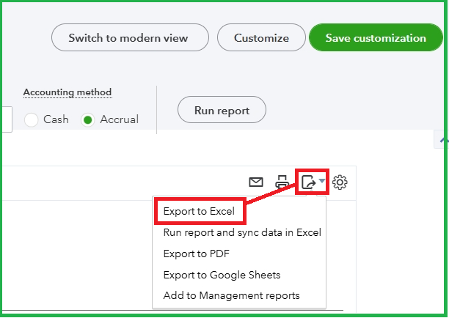Click the Accounting method underlined label
The width and height of the screenshot is (449, 318).
tap(67, 92)
